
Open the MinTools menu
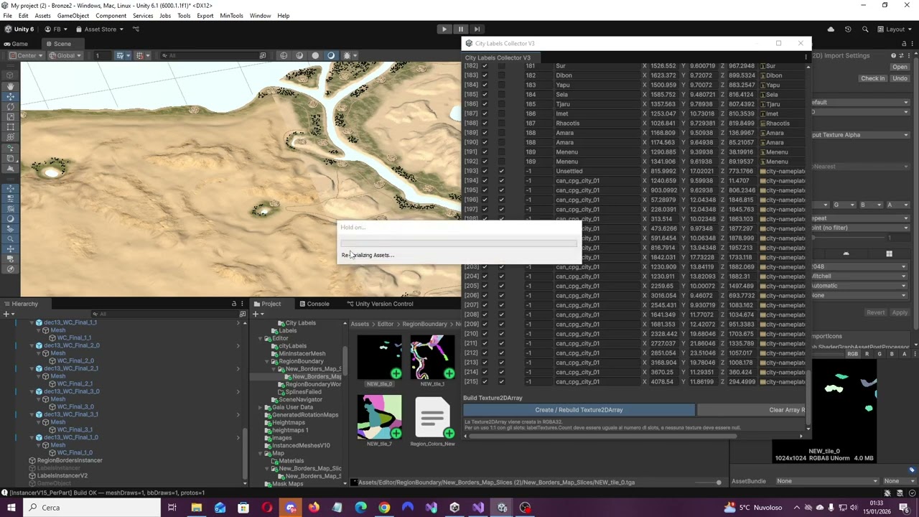pos(231,16)
